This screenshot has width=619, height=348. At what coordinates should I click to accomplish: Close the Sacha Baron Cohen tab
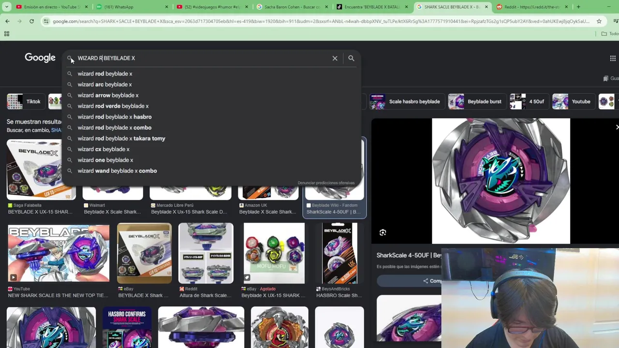[326, 7]
